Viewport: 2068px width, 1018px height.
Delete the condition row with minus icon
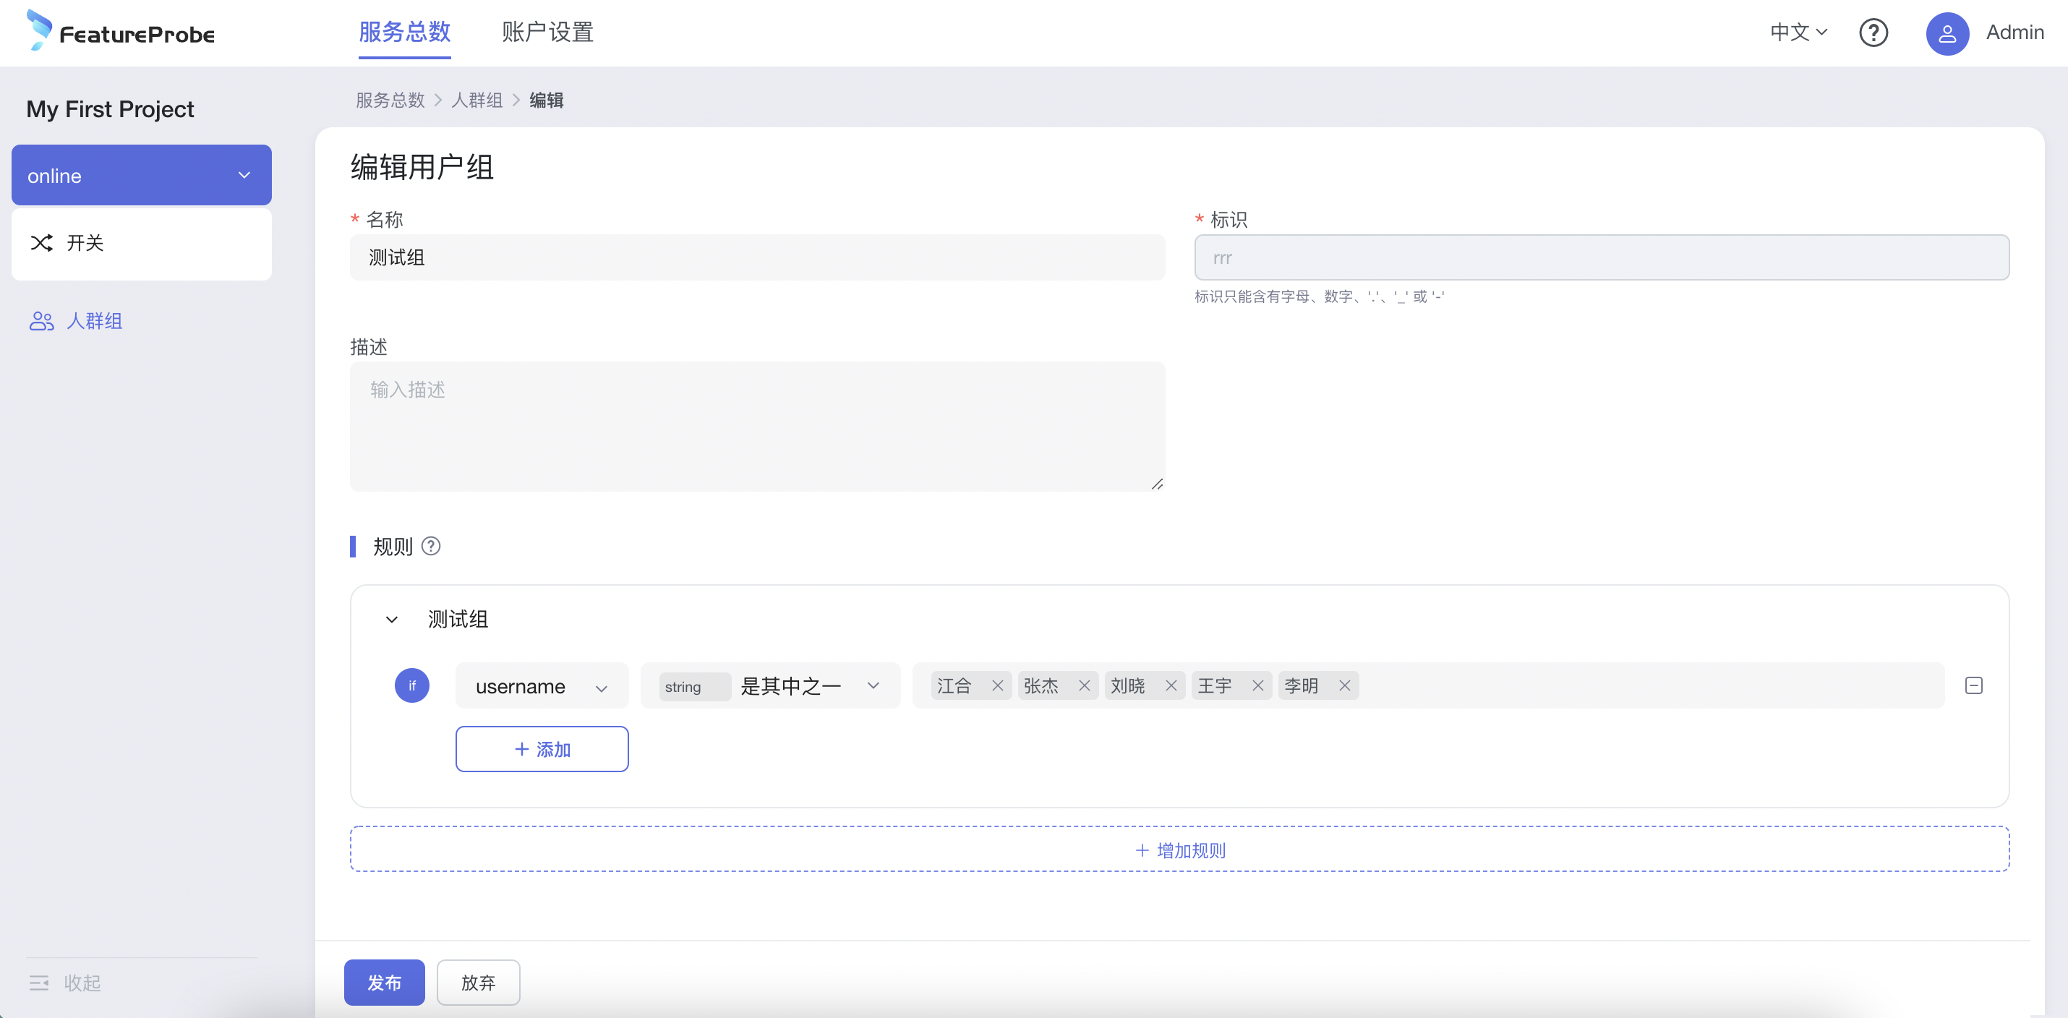coord(1973,685)
